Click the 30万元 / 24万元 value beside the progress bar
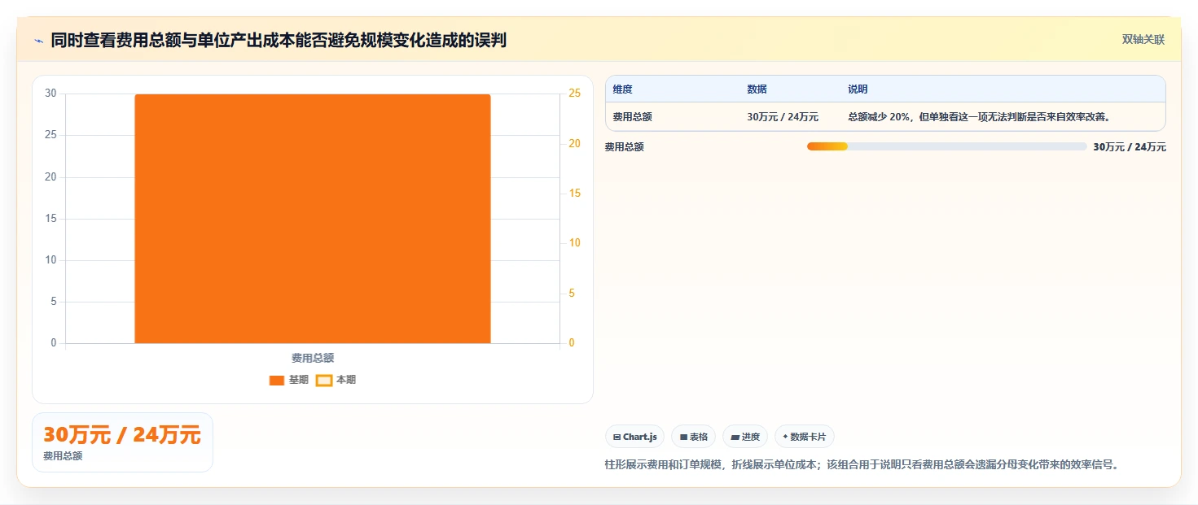 pyautogui.click(x=1130, y=147)
